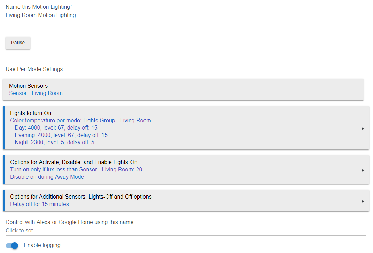The image size is (373, 253).
Task: Click the Control with Alexa or Google Home label
Action: (x=70, y=222)
